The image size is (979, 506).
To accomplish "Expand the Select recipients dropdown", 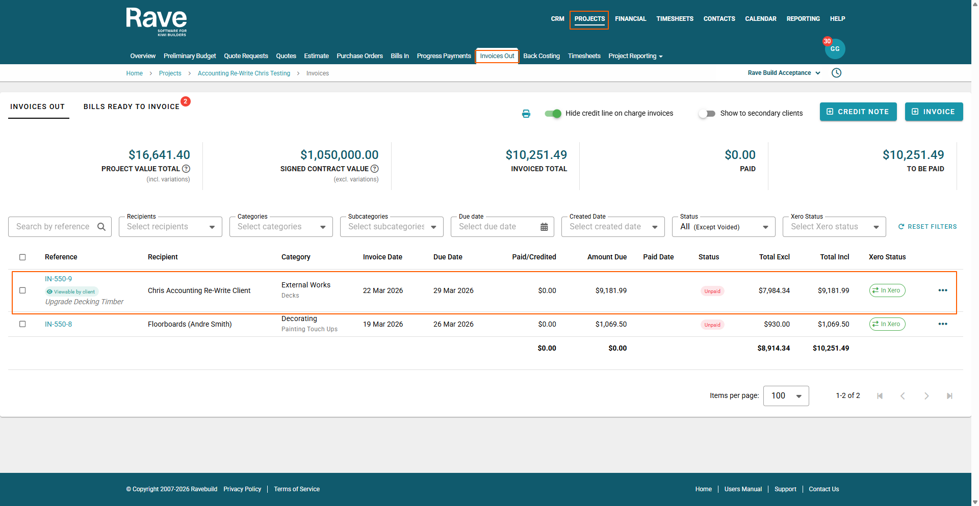I will point(170,227).
